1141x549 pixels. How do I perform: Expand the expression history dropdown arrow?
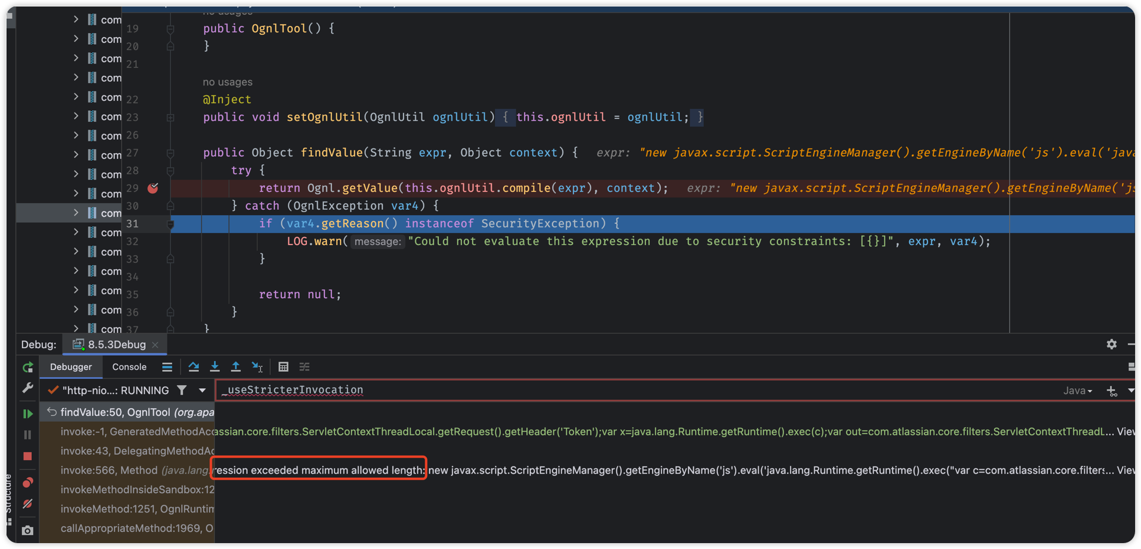coord(1131,391)
